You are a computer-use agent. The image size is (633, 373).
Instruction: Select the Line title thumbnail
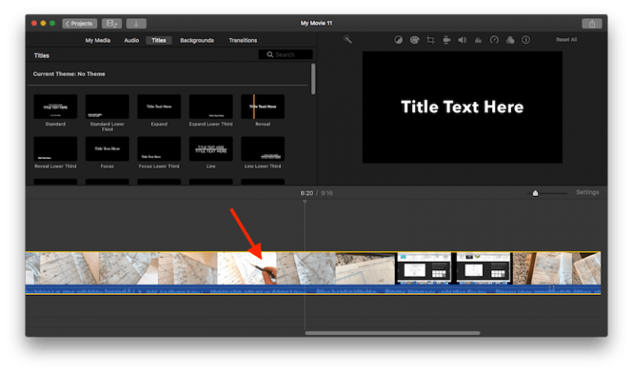tap(211, 148)
